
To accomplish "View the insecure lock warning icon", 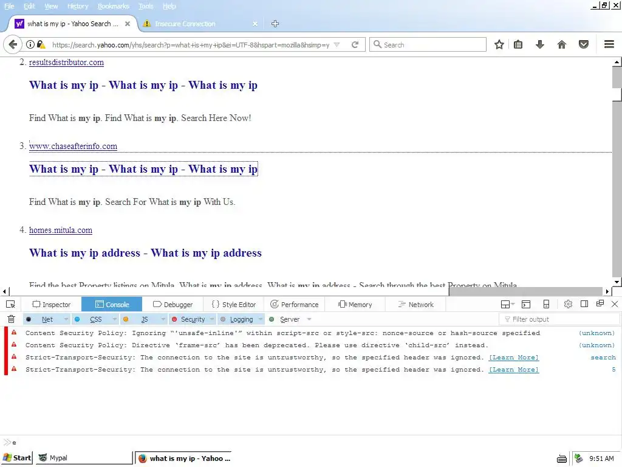I will tap(41, 44).
